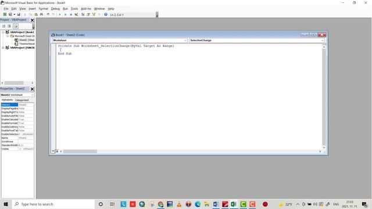Screen dimensions: 372x209
Task: Click the code window vertical scroll down arrow
Action: pos(324,147)
